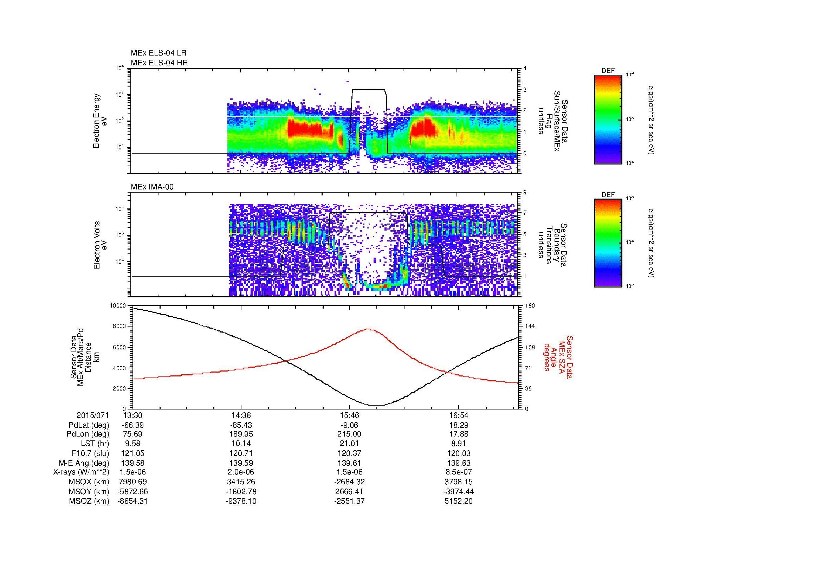Click the peak of the red SZA curve
The image size is (822, 581).
pyautogui.click(x=368, y=329)
